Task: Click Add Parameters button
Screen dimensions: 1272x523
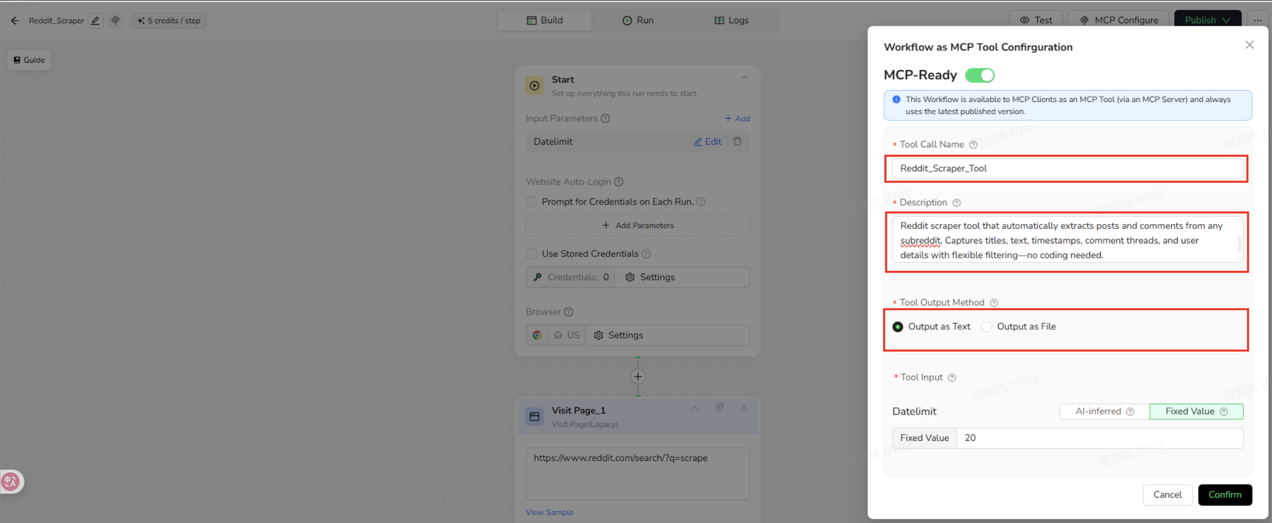Action: click(638, 225)
